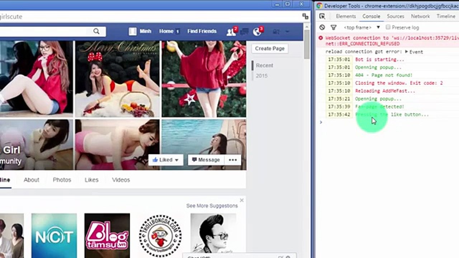The width and height of the screenshot is (459, 258).
Task: Clear the console log icon
Action: (322, 27)
